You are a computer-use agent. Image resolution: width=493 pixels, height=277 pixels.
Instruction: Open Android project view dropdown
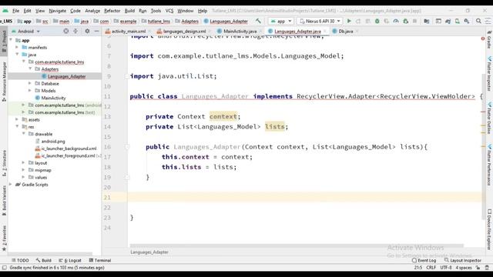click(x=25, y=31)
